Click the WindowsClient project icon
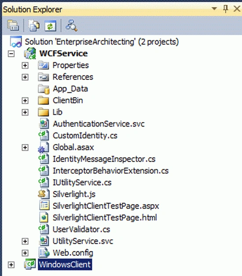Screen dimensions: 242x276 (x=30, y=264)
